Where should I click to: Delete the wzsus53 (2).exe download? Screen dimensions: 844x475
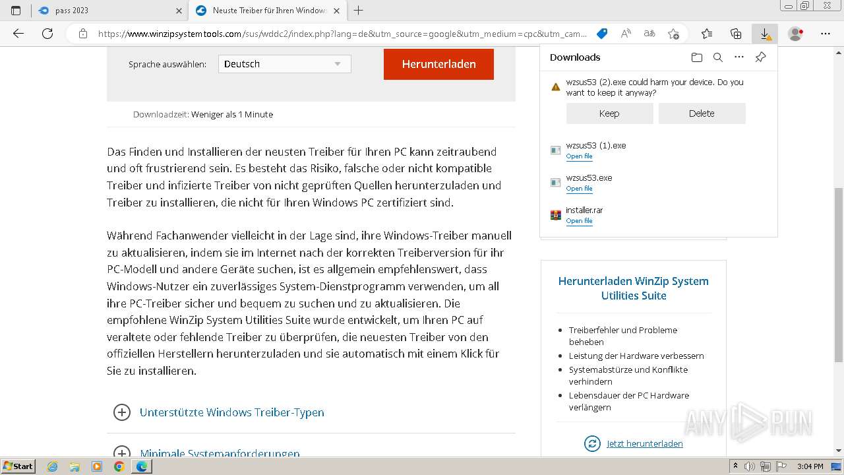702,113
